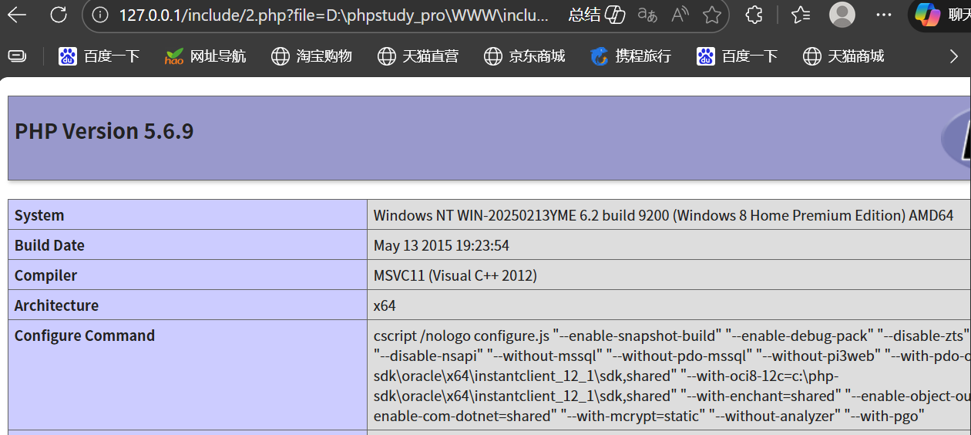Open the 携程旅行 bookmark
The width and height of the screenshot is (971, 435).
pyautogui.click(x=630, y=56)
